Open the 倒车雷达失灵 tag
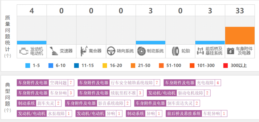259x122 pixels. [167, 103]
